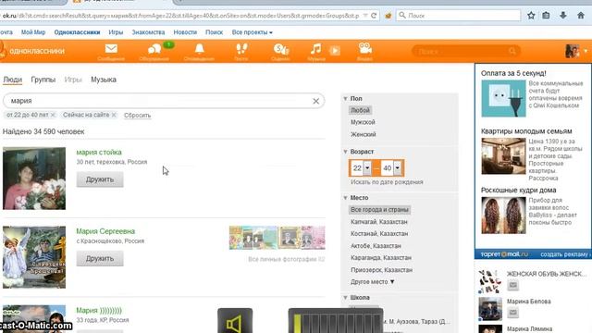Open Discussions icon with green badge

(x=154, y=49)
